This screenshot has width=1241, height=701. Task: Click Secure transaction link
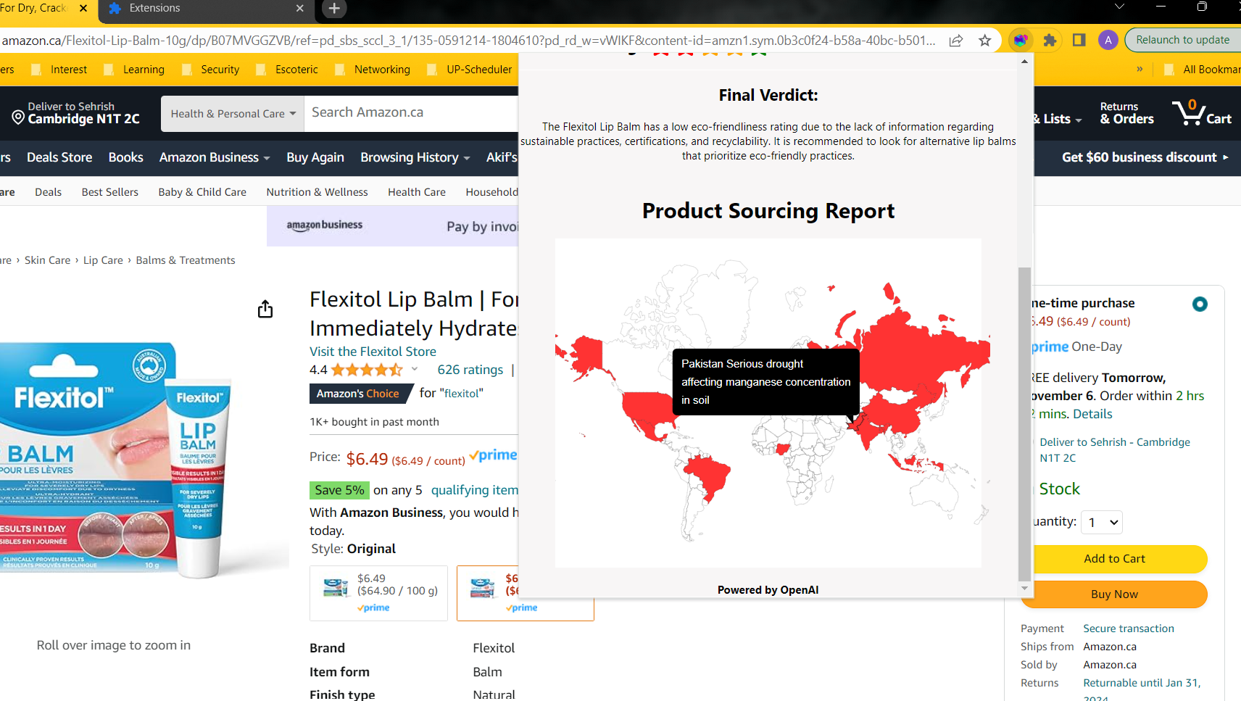[x=1129, y=629]
